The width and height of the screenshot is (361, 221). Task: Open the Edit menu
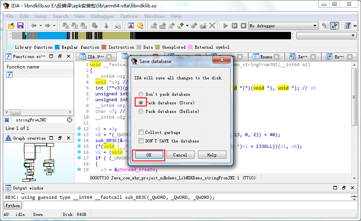pyautogui.click(x=24, y=16)
